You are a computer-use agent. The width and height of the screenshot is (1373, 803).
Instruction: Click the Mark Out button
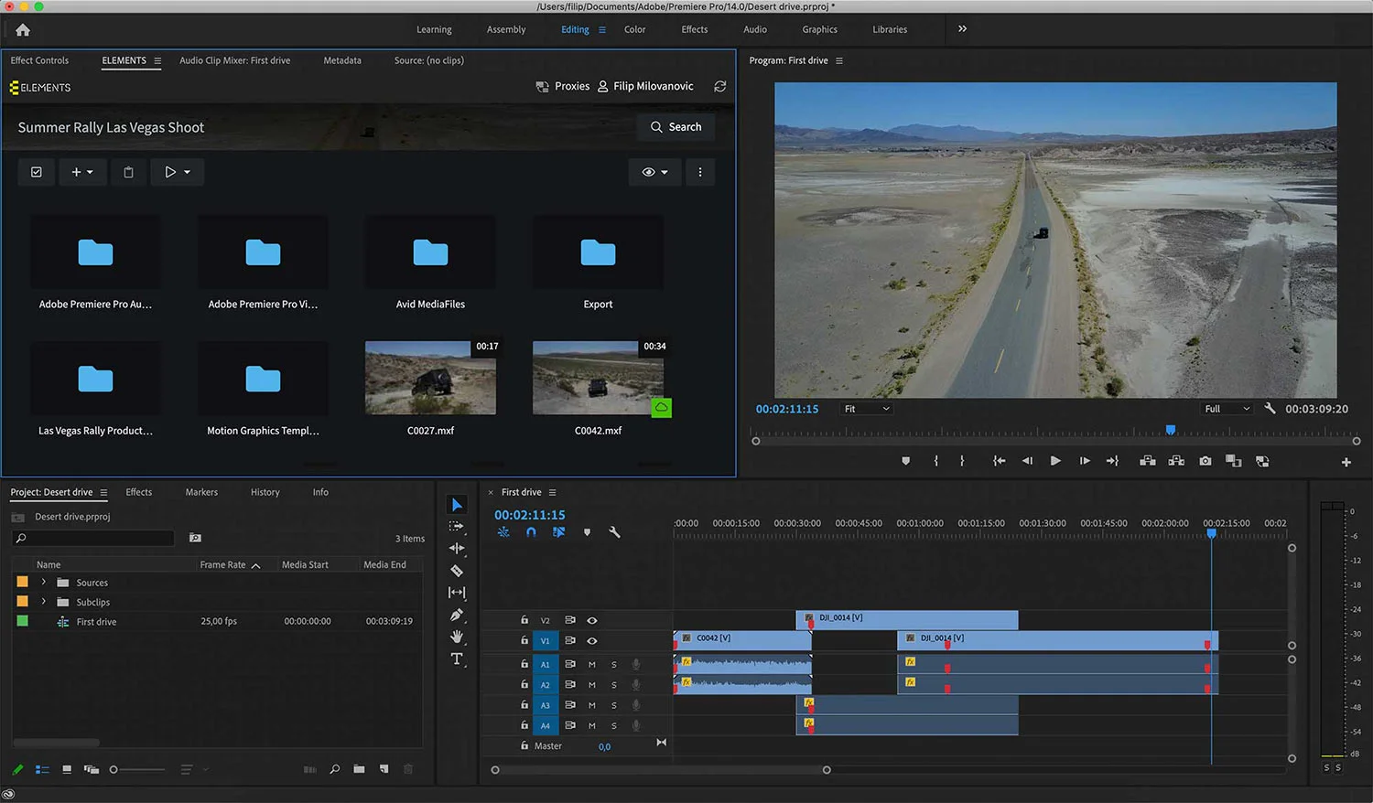coord(962,461)
